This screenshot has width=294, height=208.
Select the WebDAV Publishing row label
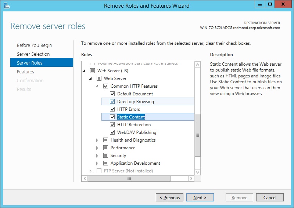(x=137, y=132)
